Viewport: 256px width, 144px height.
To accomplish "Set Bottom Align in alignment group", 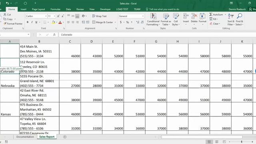I will click(x=77, y=16).
